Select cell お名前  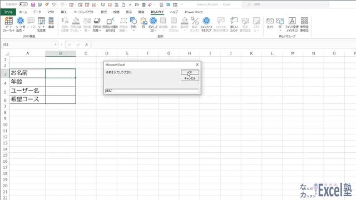point(27,73)
